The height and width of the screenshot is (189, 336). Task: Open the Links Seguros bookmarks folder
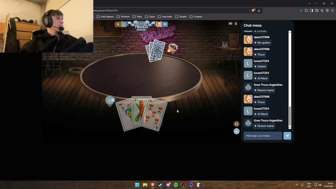pyautogui.click(x=105, y=17)
